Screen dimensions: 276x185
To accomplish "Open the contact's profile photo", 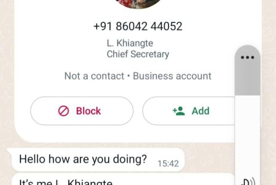I will coord(138,3).
